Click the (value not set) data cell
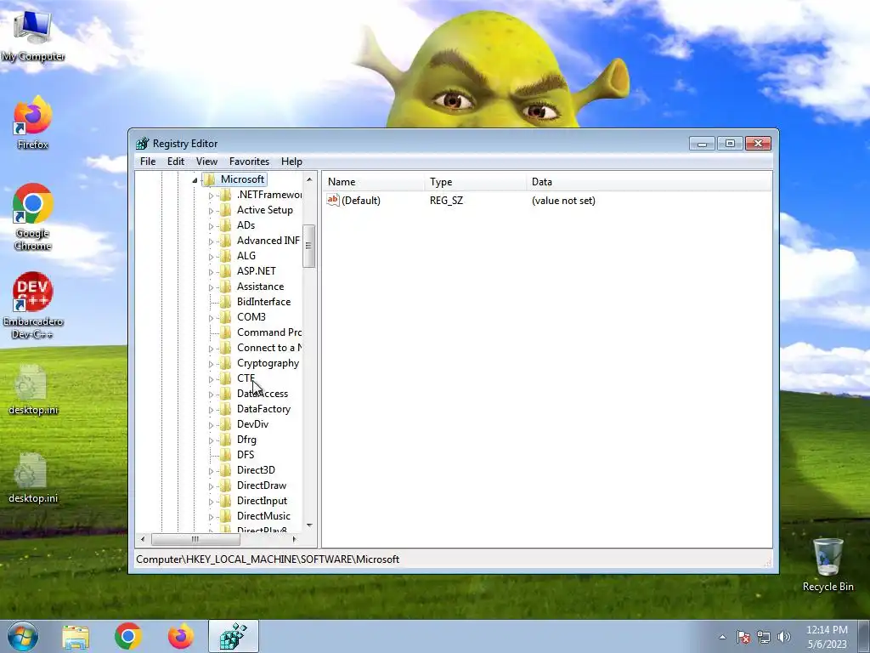The height and width of the screenshot is (653, 870). click(563, 201)
